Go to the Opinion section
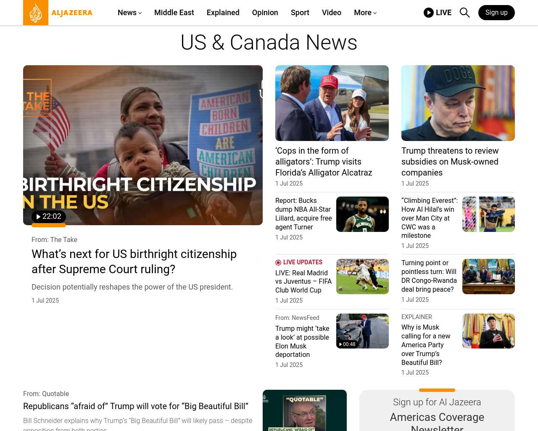The width and height of the screenshot is (538, 431). click(265, 13)
